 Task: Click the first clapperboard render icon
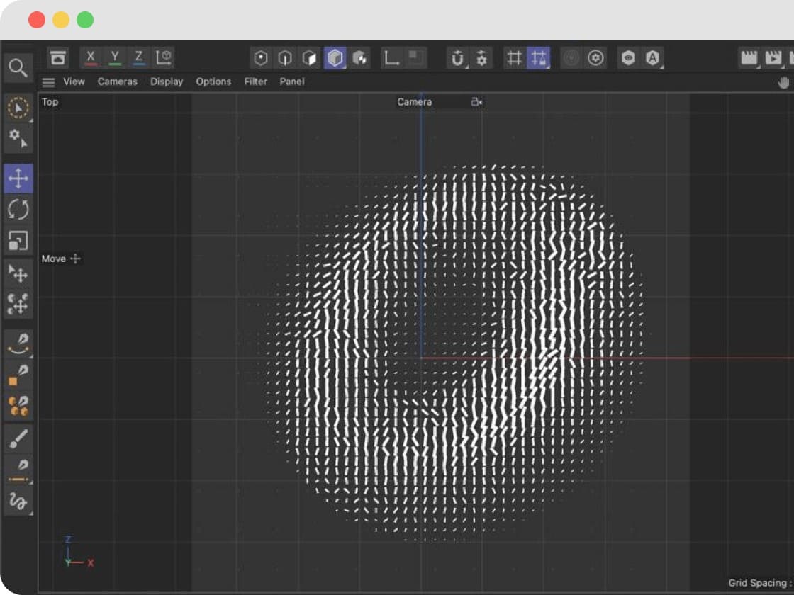749,58
